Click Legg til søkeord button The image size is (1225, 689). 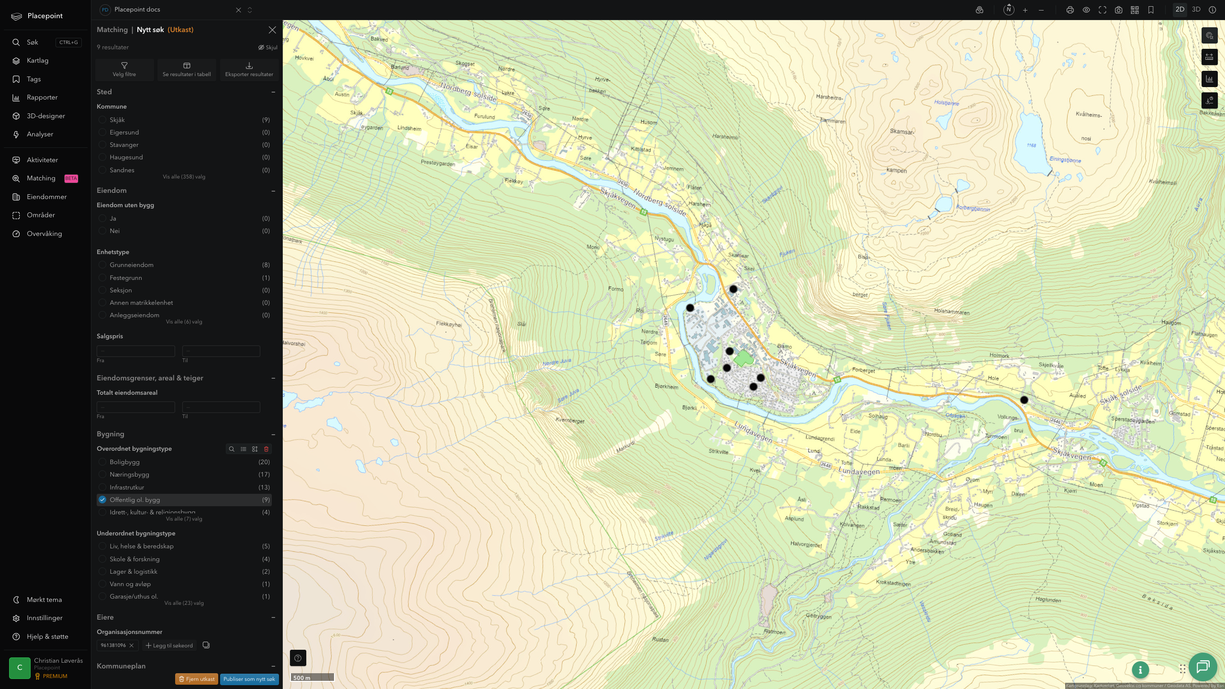tap(169, 645)
